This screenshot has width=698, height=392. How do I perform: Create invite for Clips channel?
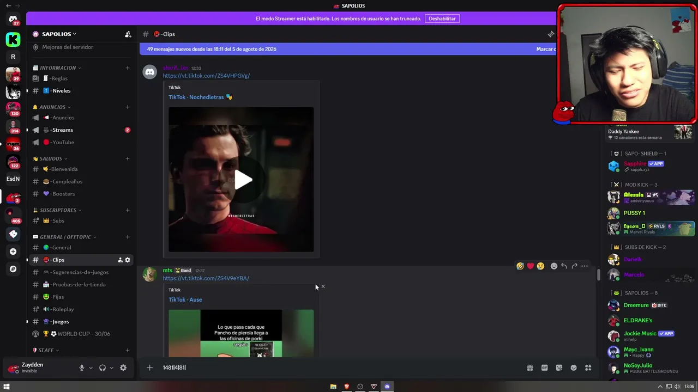[120, 260]
